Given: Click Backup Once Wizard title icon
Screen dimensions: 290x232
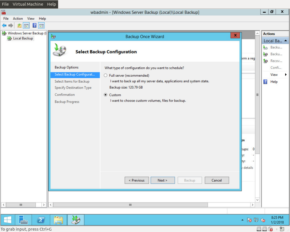Looking at the screenshot, I should pyautogui.click(x=54, y=36).
